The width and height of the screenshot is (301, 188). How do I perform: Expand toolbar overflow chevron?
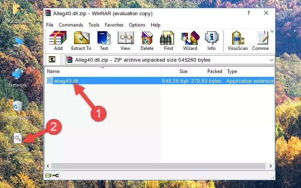coord(272,31)
